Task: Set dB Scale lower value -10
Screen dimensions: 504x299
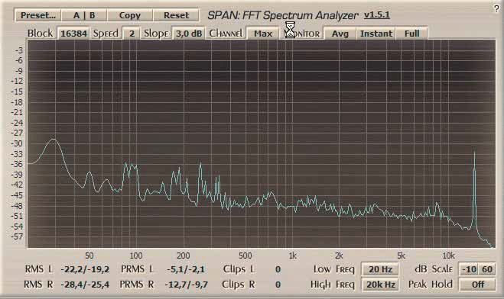Action: (x=469, y=269)
